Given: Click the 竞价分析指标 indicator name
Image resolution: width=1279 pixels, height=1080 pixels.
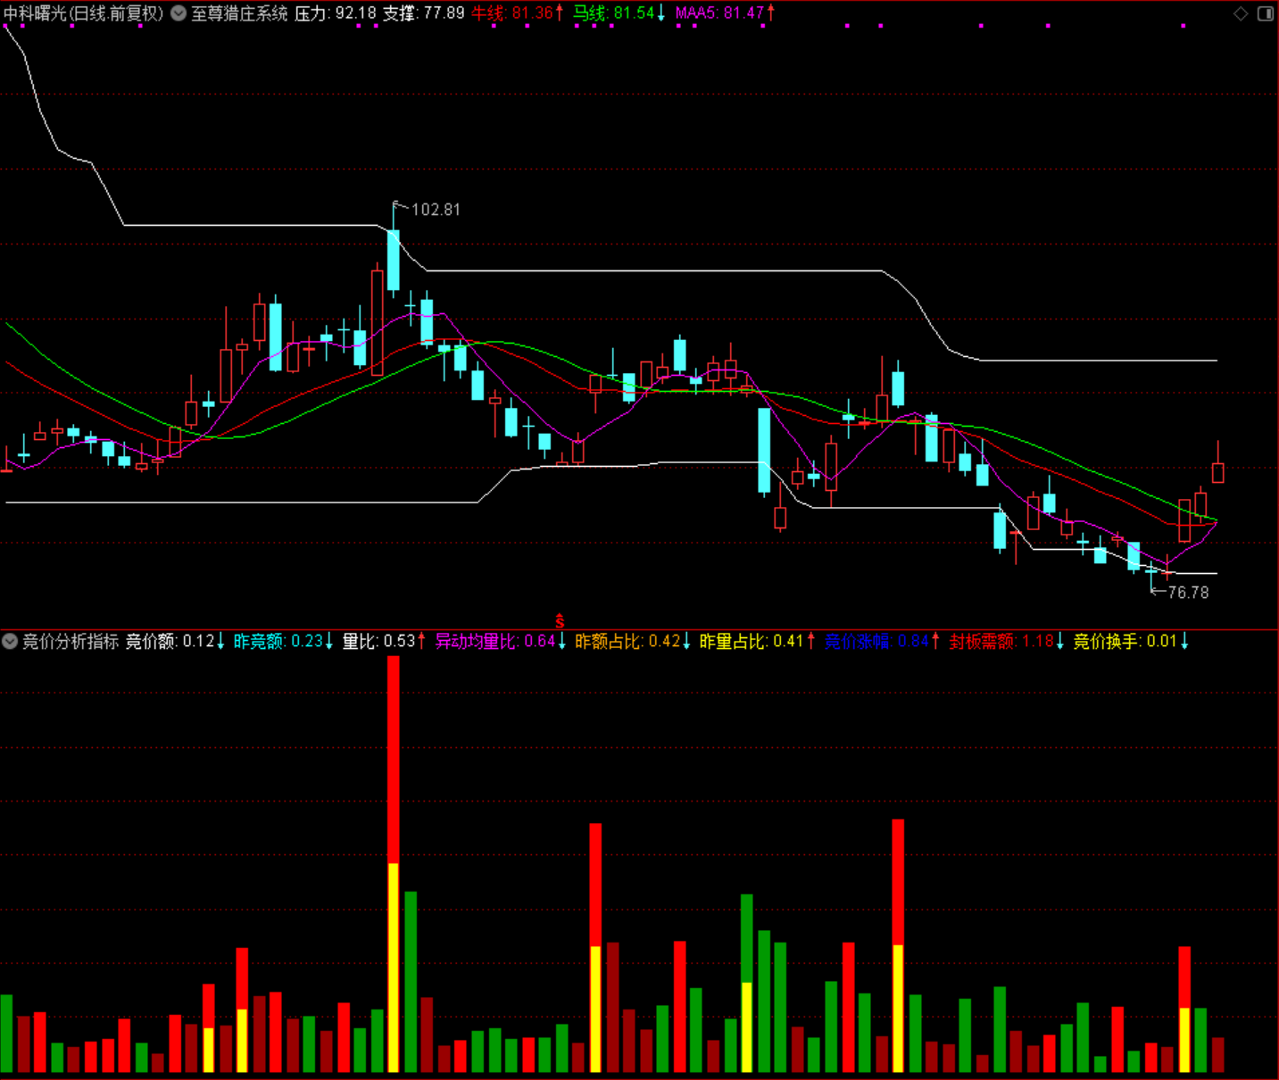Looking at the screenshot, I should tap(71, 642).
